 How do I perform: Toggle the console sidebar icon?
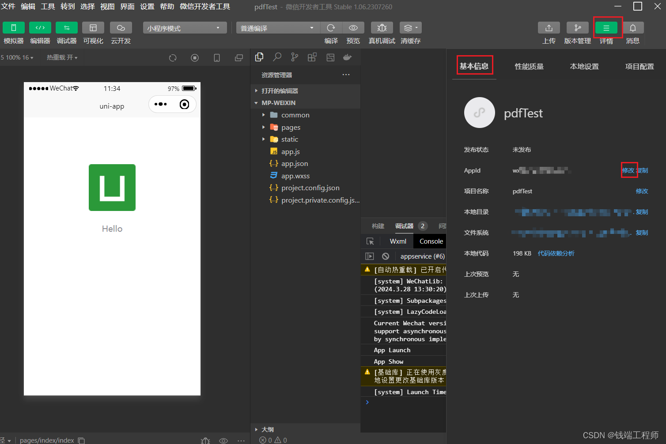[370, 256]
